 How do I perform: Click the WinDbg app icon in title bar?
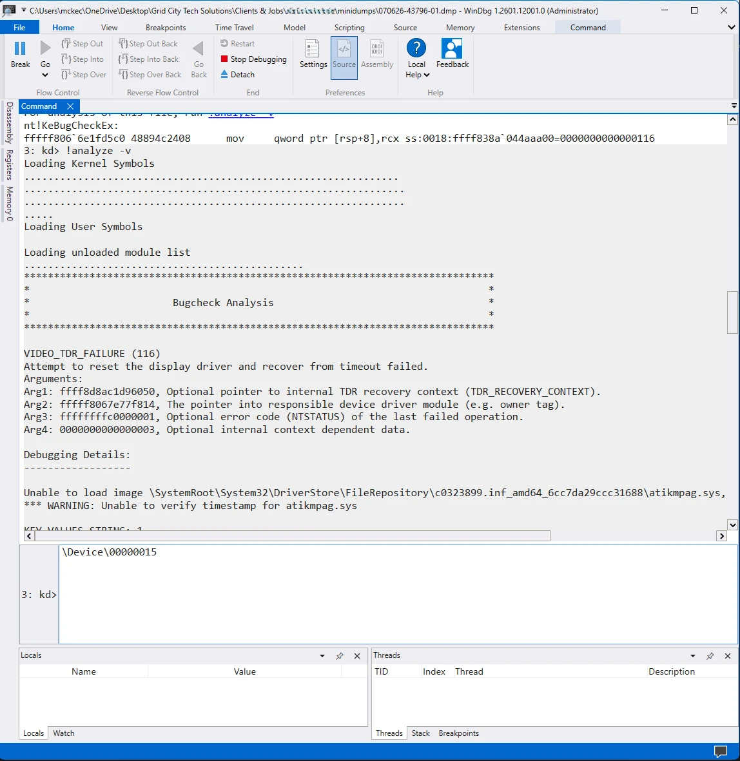click(9, 10)
